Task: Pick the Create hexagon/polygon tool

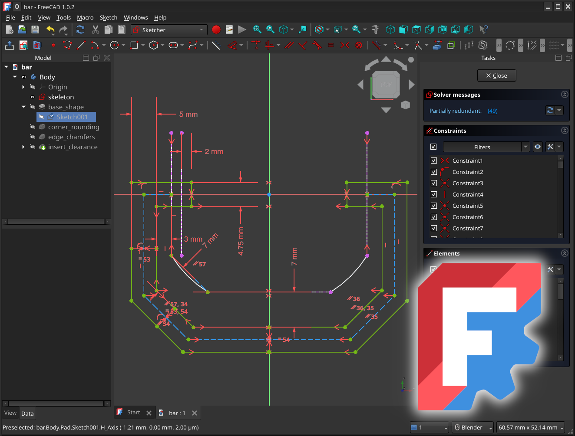Action: 154,45
